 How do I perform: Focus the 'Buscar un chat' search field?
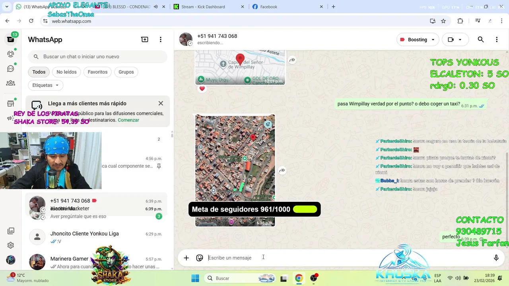pyautogui.click(x=97, y=57)
